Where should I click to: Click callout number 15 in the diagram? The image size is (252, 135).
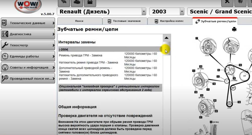pos(240,65)
